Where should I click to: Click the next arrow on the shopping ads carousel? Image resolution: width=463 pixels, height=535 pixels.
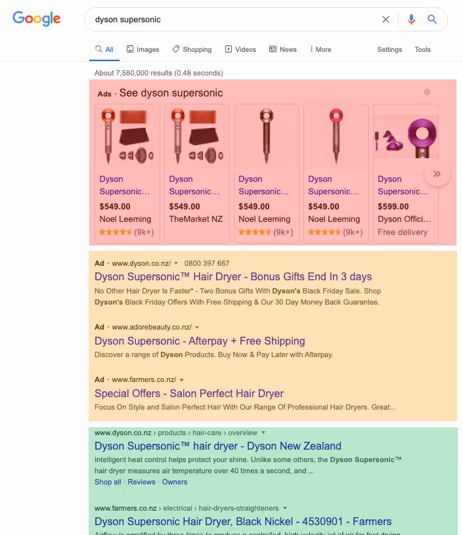(x=437, y=173)
